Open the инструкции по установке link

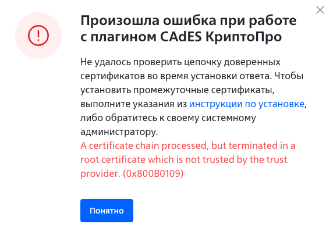(x=247, y=104)
